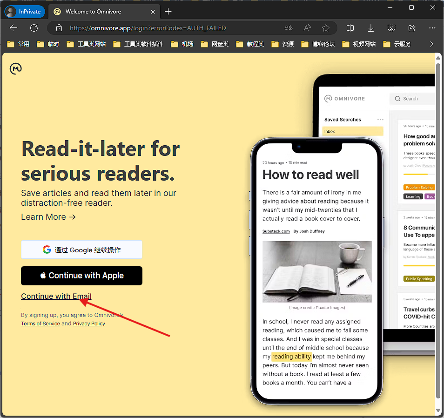Go back to the previous page
The width and height of the screenshot is (444, 418).
pos(13,28)
